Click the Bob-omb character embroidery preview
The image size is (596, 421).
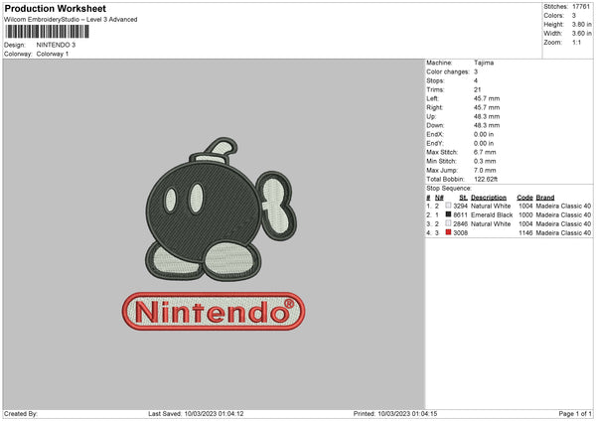[222, 210]
